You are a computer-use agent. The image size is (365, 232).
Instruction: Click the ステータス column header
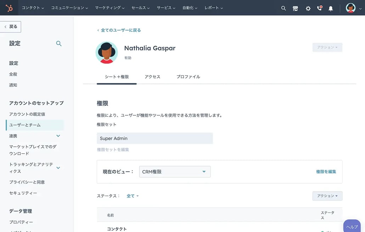pyautogui.click(x=327, y=215)
